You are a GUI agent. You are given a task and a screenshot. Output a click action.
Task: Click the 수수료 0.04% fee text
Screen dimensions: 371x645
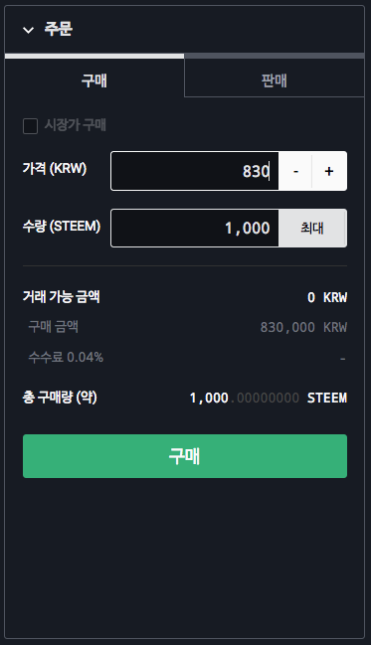click(x=66, y=357)
